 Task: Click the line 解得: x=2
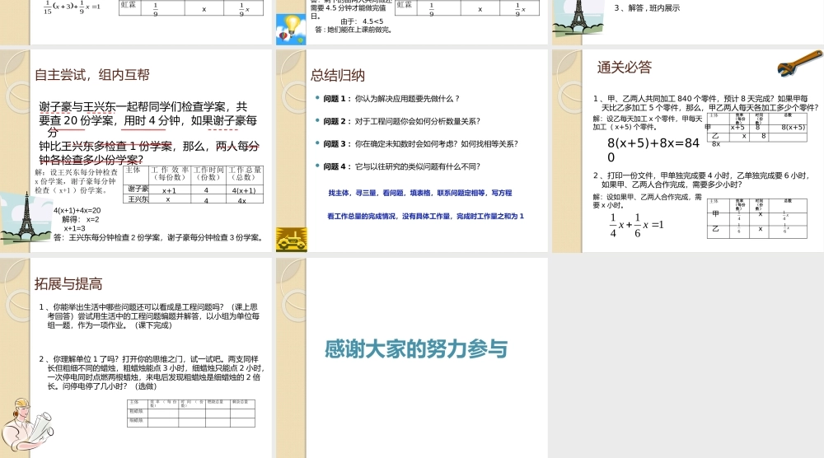tap(81, 219)
